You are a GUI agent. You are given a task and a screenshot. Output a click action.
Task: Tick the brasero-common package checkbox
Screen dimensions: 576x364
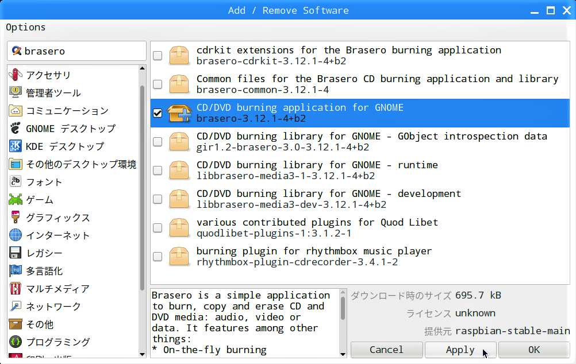(158, 84)
